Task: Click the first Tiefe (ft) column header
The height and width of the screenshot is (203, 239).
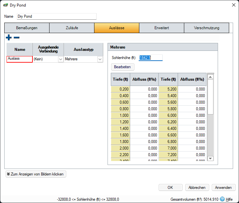Action: 120,79
